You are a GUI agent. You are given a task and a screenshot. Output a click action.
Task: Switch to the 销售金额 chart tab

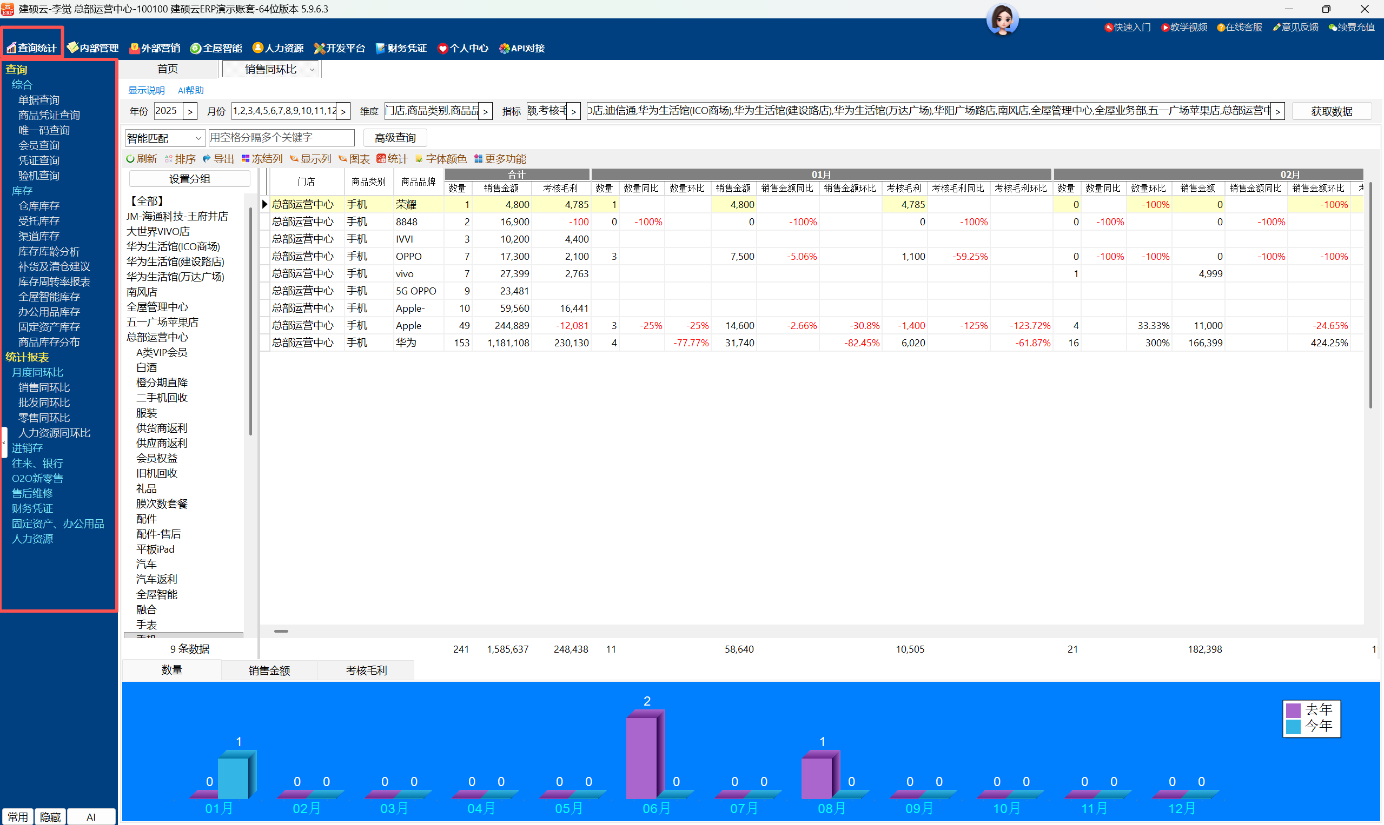(x=269, y=670)
